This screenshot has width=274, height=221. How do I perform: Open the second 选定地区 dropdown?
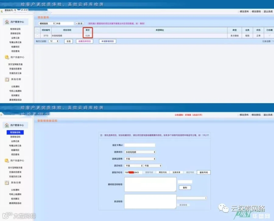[153, 166]
